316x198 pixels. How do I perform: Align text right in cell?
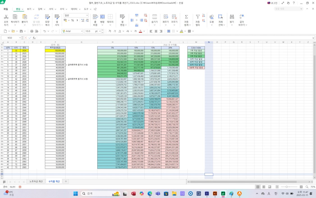coord(161,31)
